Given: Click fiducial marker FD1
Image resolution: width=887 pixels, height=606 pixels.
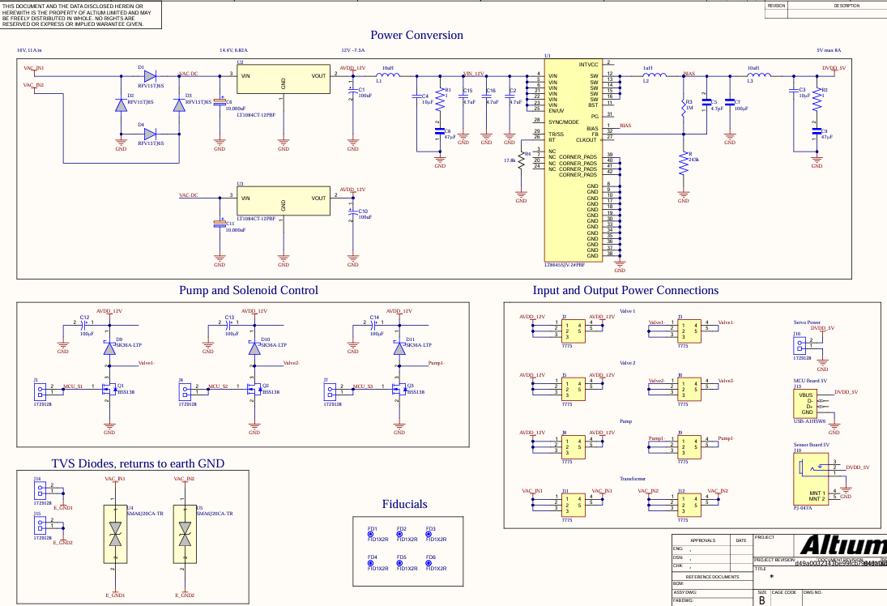Looking at the screenshot, I should click(373, 532).
